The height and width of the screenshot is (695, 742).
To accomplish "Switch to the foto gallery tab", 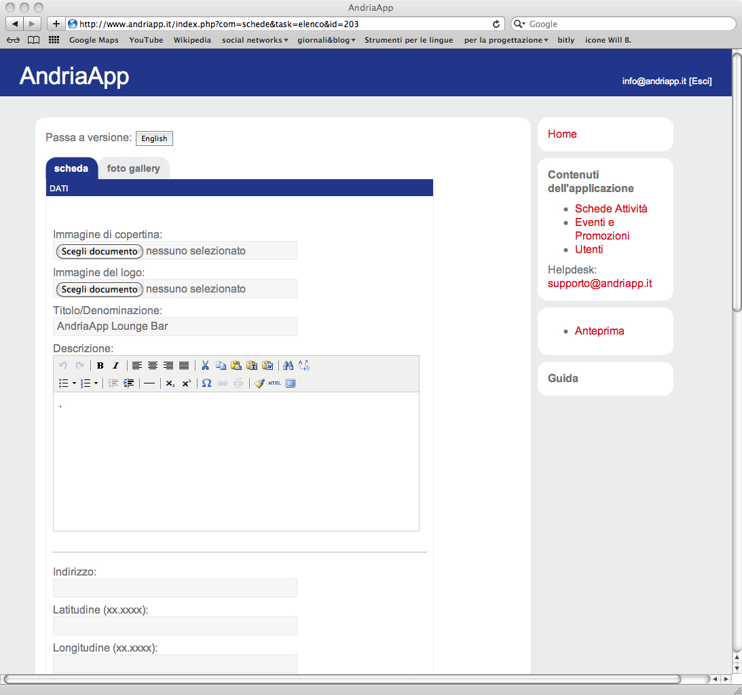I will pyautogui.click(x=134, y=168).
